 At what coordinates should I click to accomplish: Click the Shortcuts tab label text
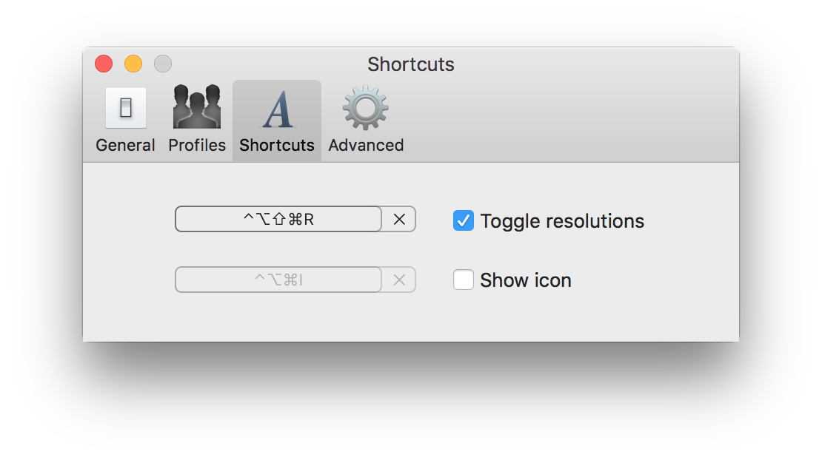click(x=277, y=145)
